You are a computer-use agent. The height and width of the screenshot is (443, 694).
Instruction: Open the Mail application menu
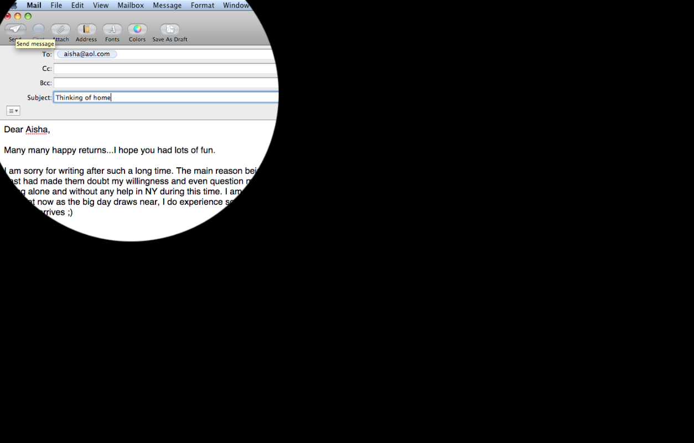pos(34,6)
